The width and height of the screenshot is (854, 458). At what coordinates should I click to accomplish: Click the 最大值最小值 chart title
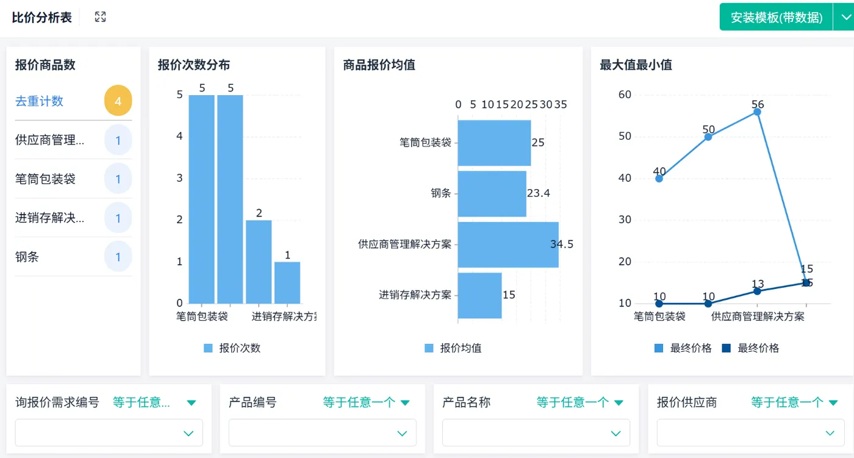coord(636,65)
